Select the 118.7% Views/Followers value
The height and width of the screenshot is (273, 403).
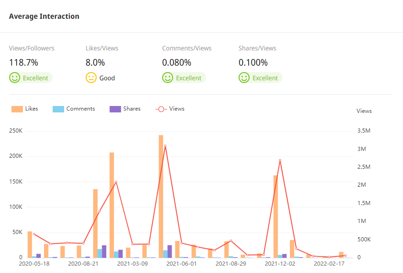(x=24, y=62)
